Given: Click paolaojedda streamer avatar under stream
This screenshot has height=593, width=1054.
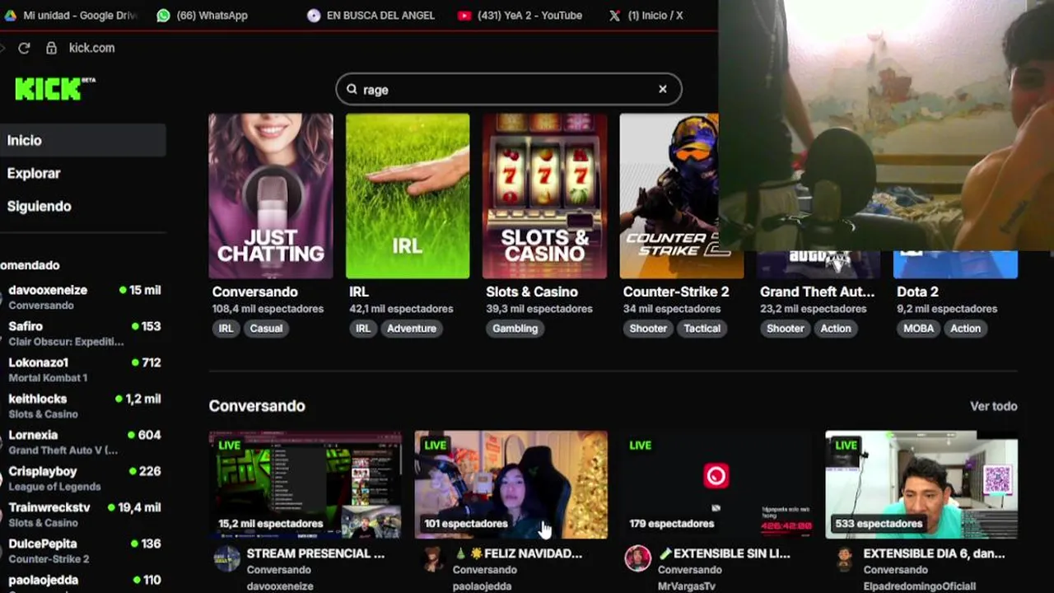Looking at the screenshot, I should tap(432, 558).
